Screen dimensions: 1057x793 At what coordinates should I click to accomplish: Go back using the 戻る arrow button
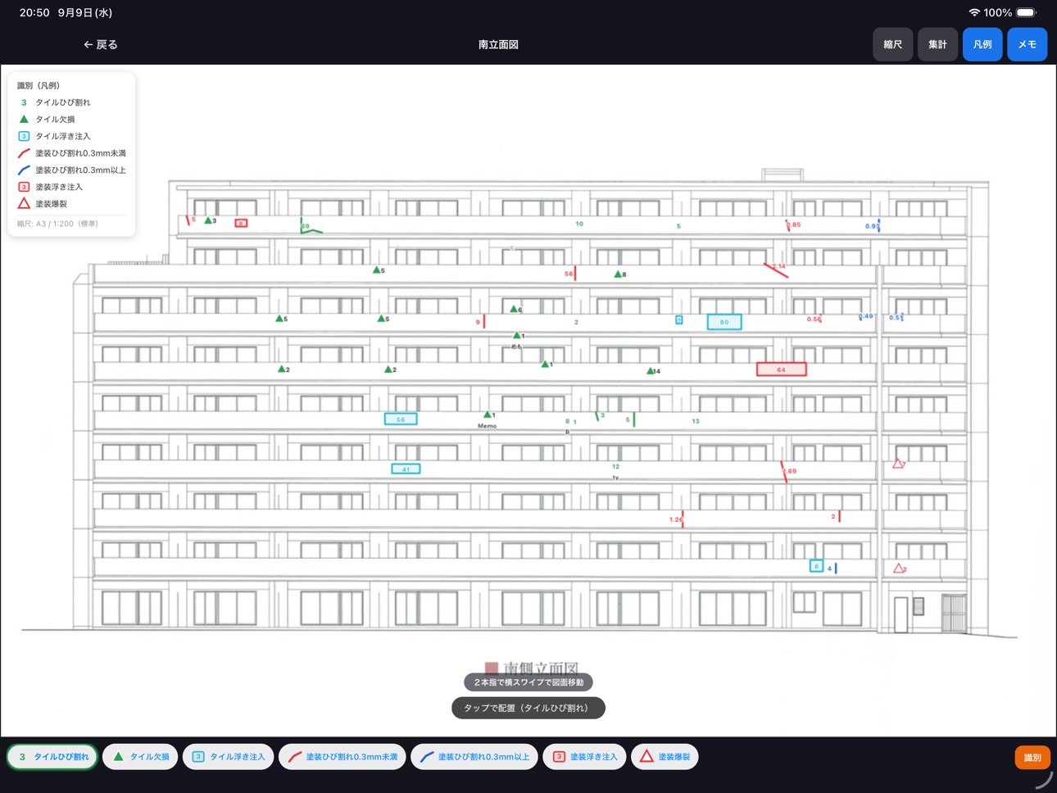coord(100,44)
